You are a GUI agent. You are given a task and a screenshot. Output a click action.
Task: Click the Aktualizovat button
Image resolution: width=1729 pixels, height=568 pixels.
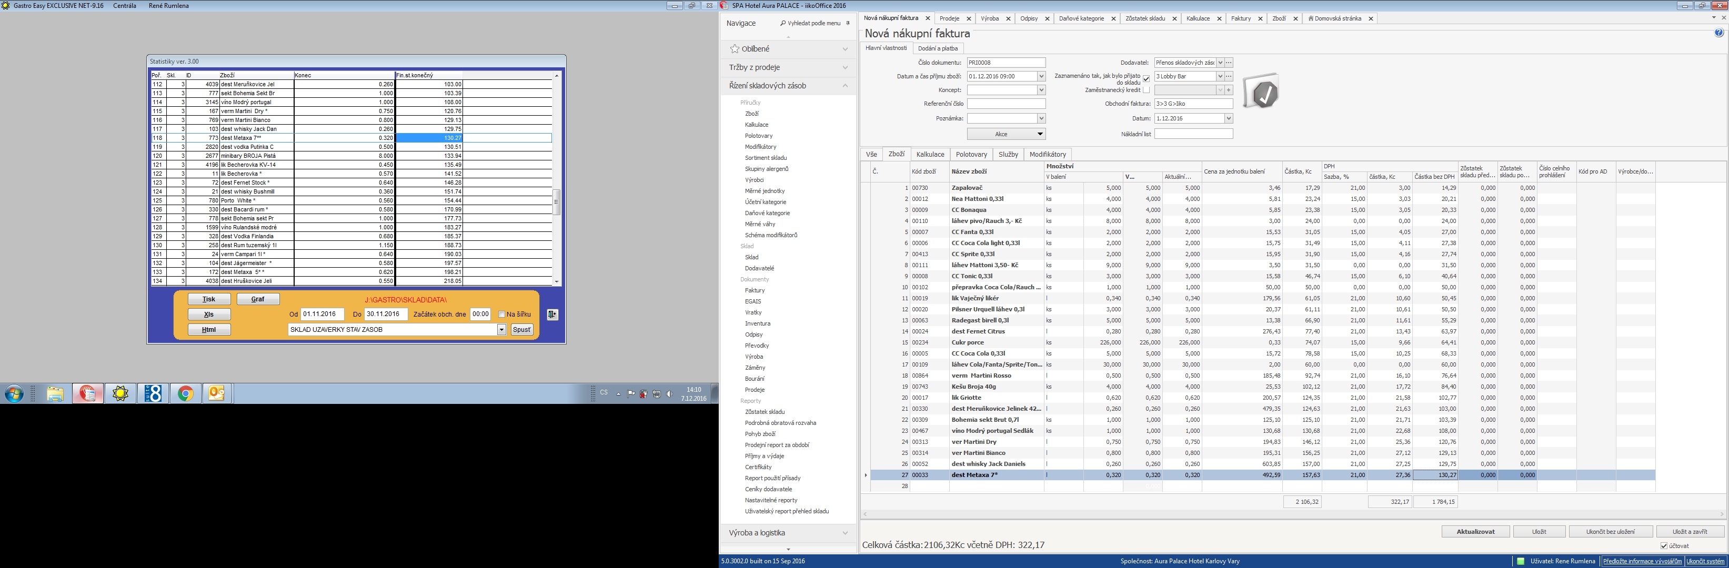(x=1475, y=532)
